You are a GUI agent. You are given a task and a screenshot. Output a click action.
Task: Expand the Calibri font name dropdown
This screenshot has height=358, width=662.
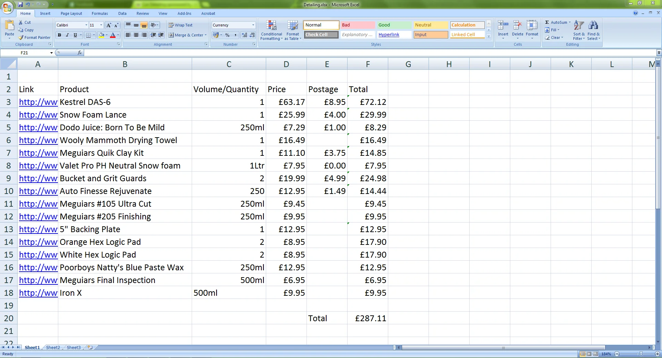pos(86,25)
